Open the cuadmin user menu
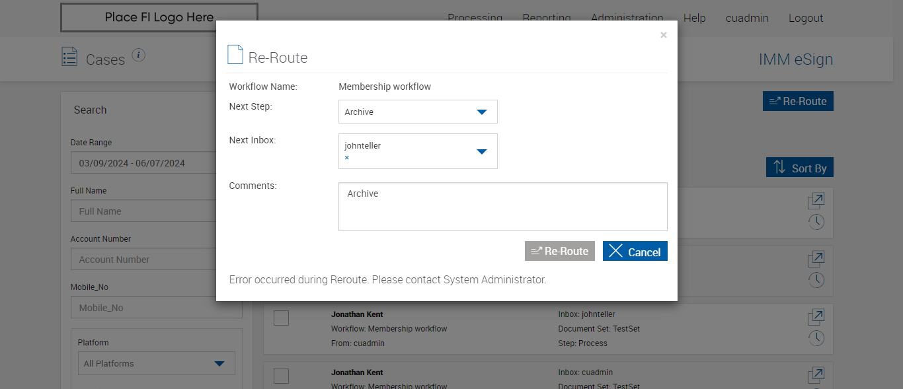This screenshot has width=903, height=389. coord(747,18)
